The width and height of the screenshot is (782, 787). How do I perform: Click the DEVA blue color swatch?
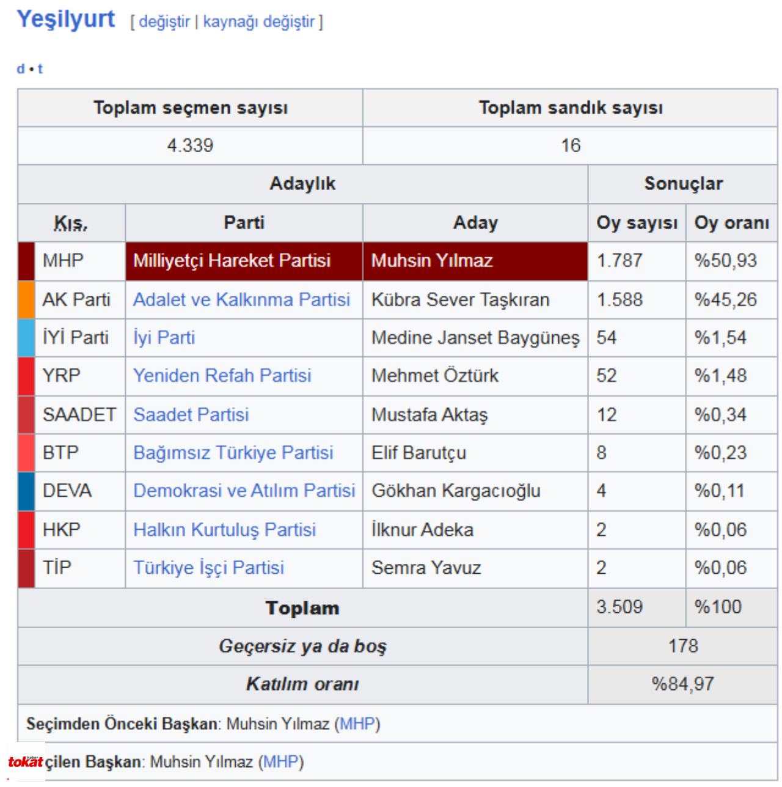[x=26, y=491]
